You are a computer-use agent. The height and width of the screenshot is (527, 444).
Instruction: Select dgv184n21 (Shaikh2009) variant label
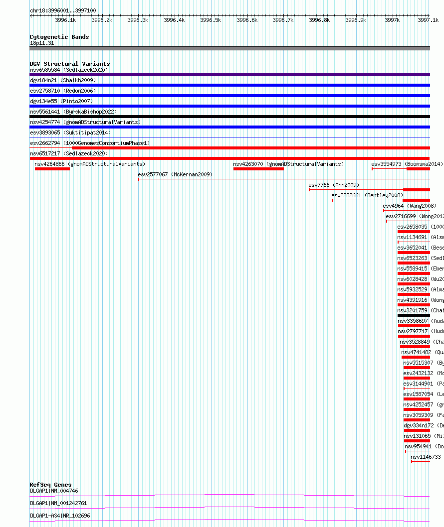click(x=63, y=80)
